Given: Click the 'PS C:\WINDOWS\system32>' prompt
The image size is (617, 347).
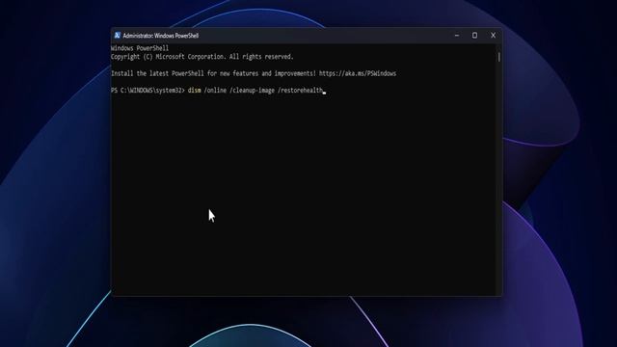Looking at the screenshot, I should (x=148, y=91).
